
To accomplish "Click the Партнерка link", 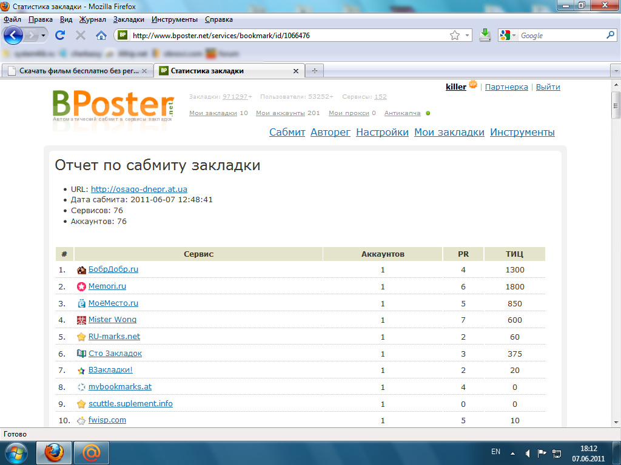I will [x=506, y=87].
